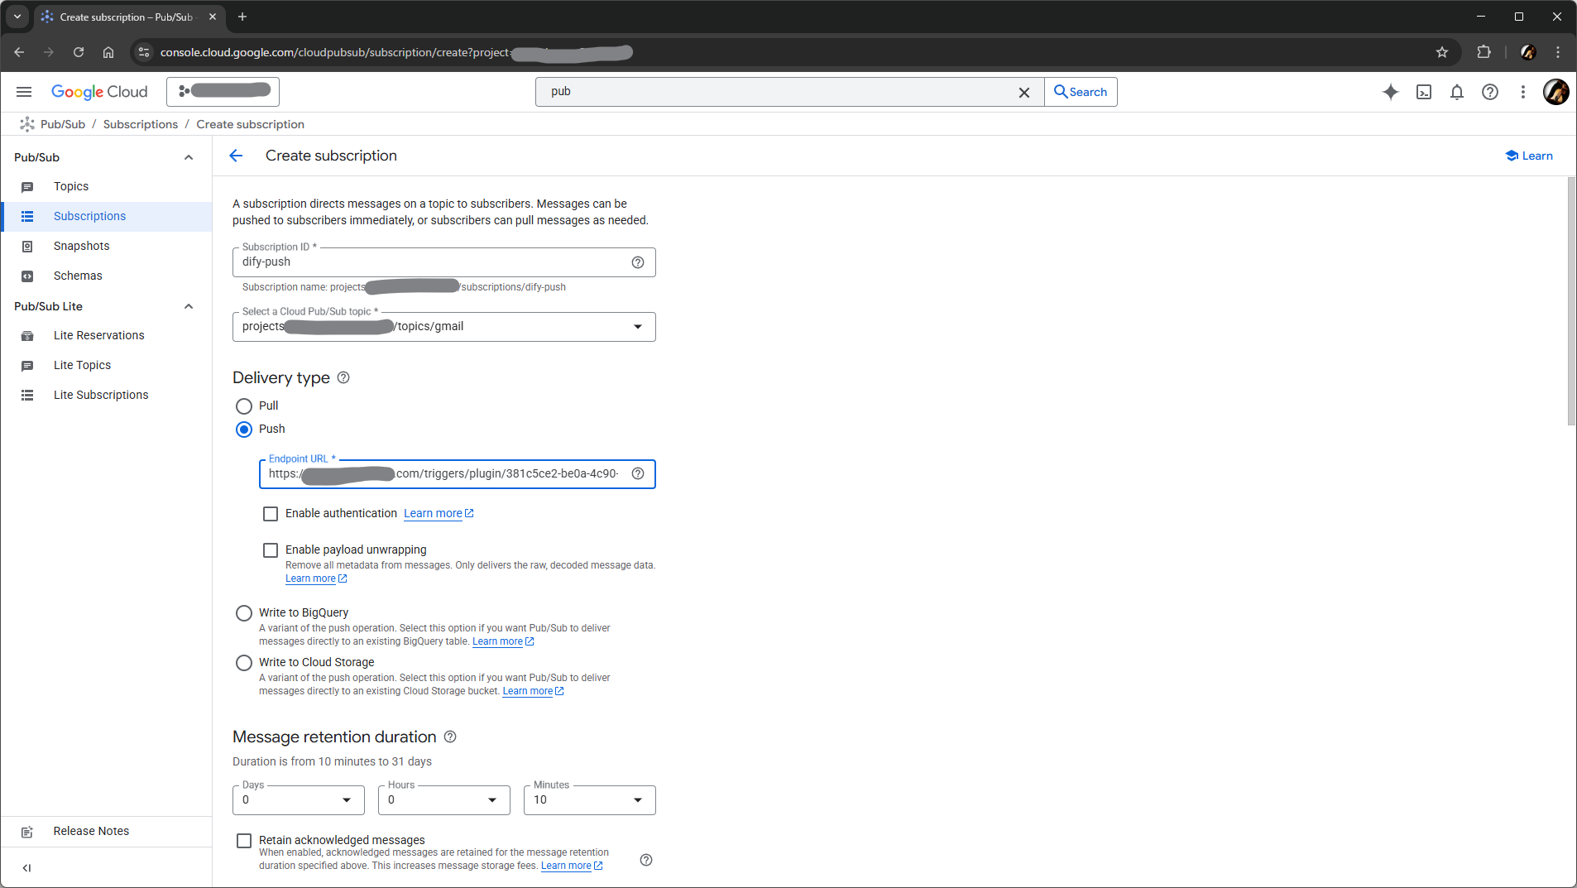1577x888 pixels.
Task: Go to Topics in the sidebar
Action: pos(71,187)
